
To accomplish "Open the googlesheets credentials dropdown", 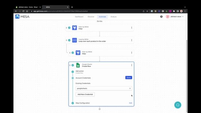I will [104, 89].
